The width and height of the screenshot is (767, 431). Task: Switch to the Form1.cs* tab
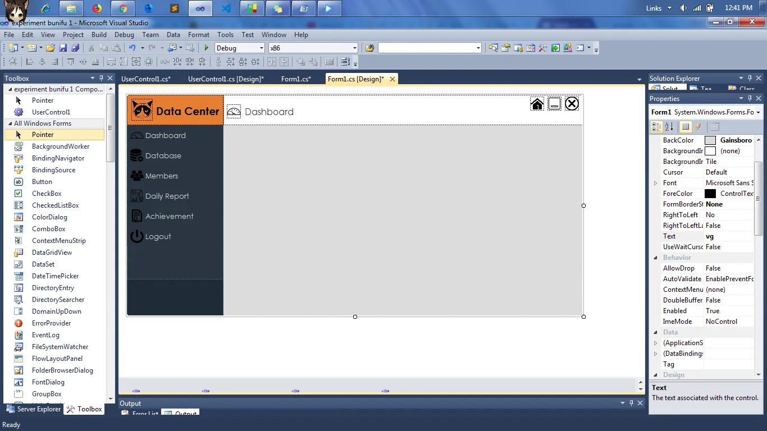[x=296, y=79]
